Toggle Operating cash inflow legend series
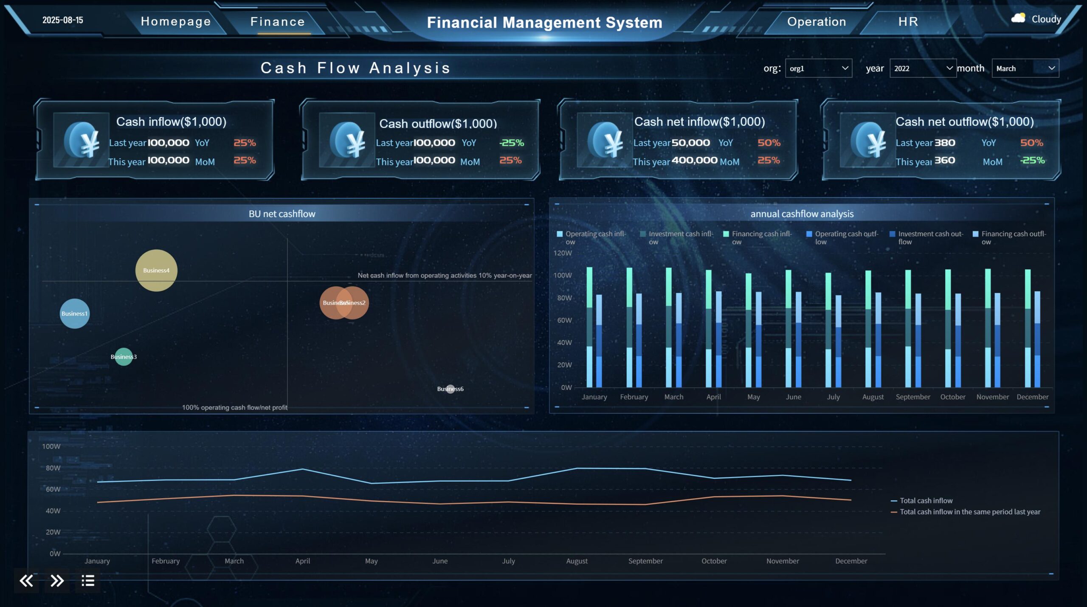1087x607 pixels. [x=591, y=237]
